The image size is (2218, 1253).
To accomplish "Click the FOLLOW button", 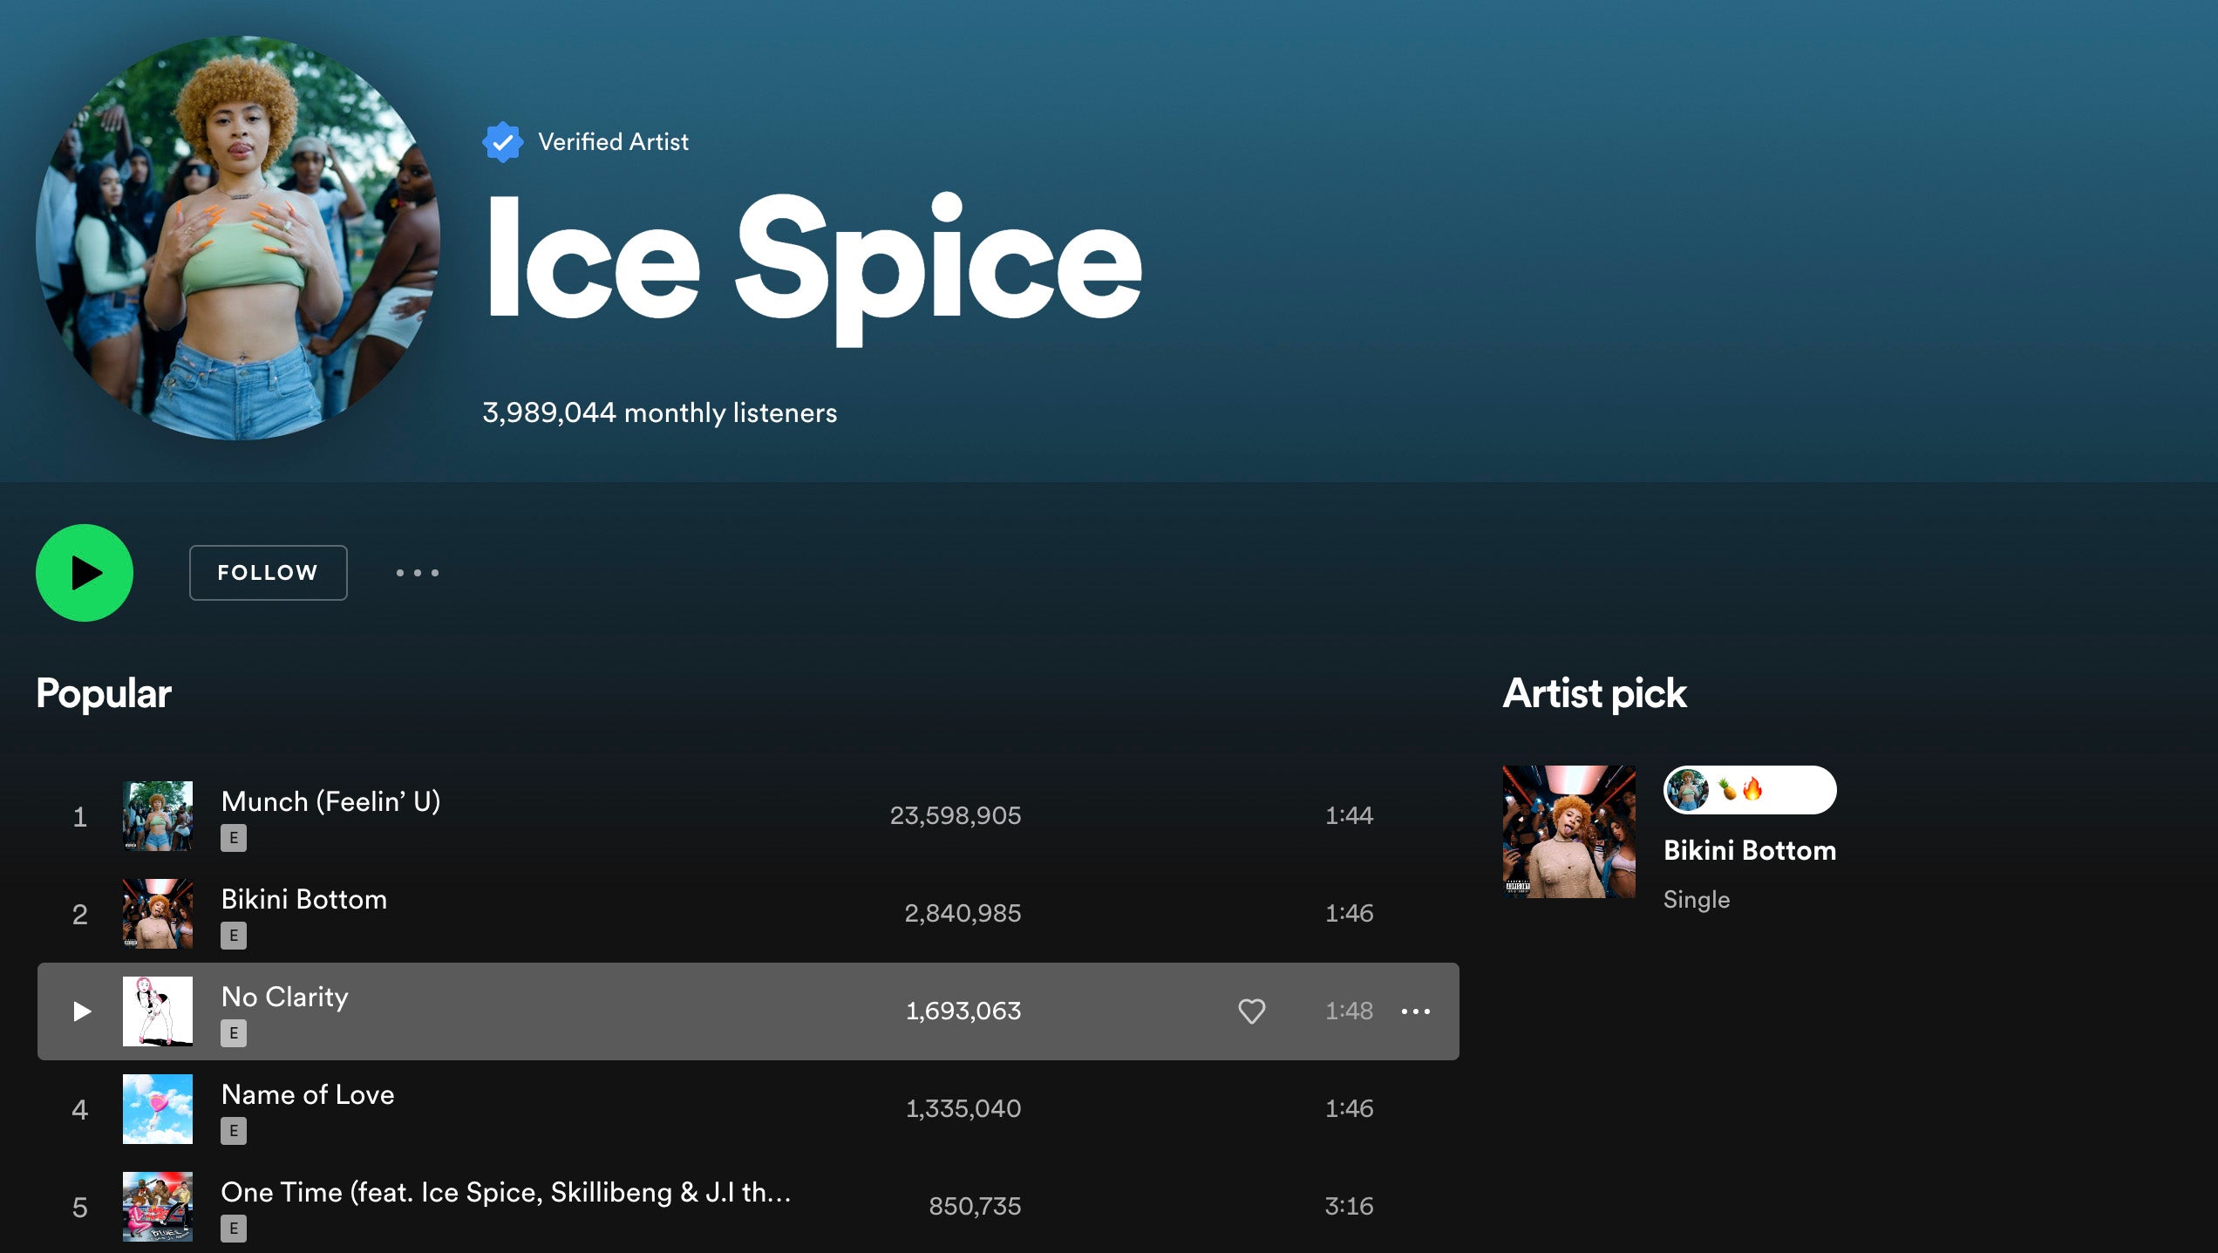I will pyautogui.click(x=269, y=573).
